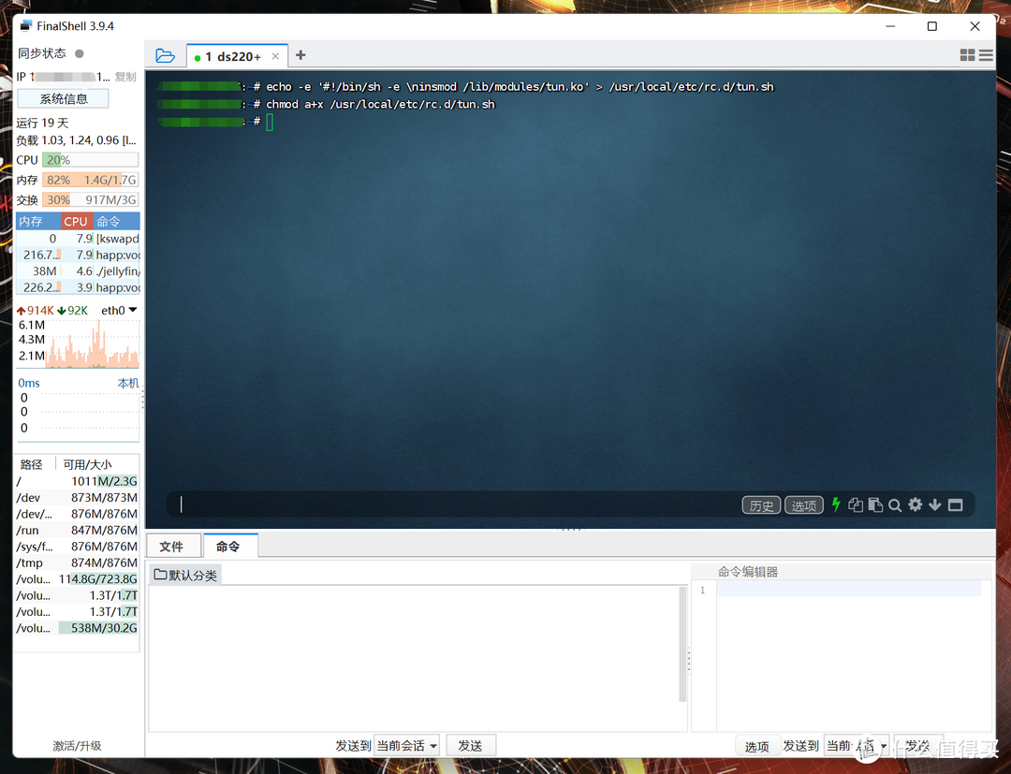Click the green lightning accelerator icon
The width and height of the screenshot is (1011, 774).
pos(836,504)
